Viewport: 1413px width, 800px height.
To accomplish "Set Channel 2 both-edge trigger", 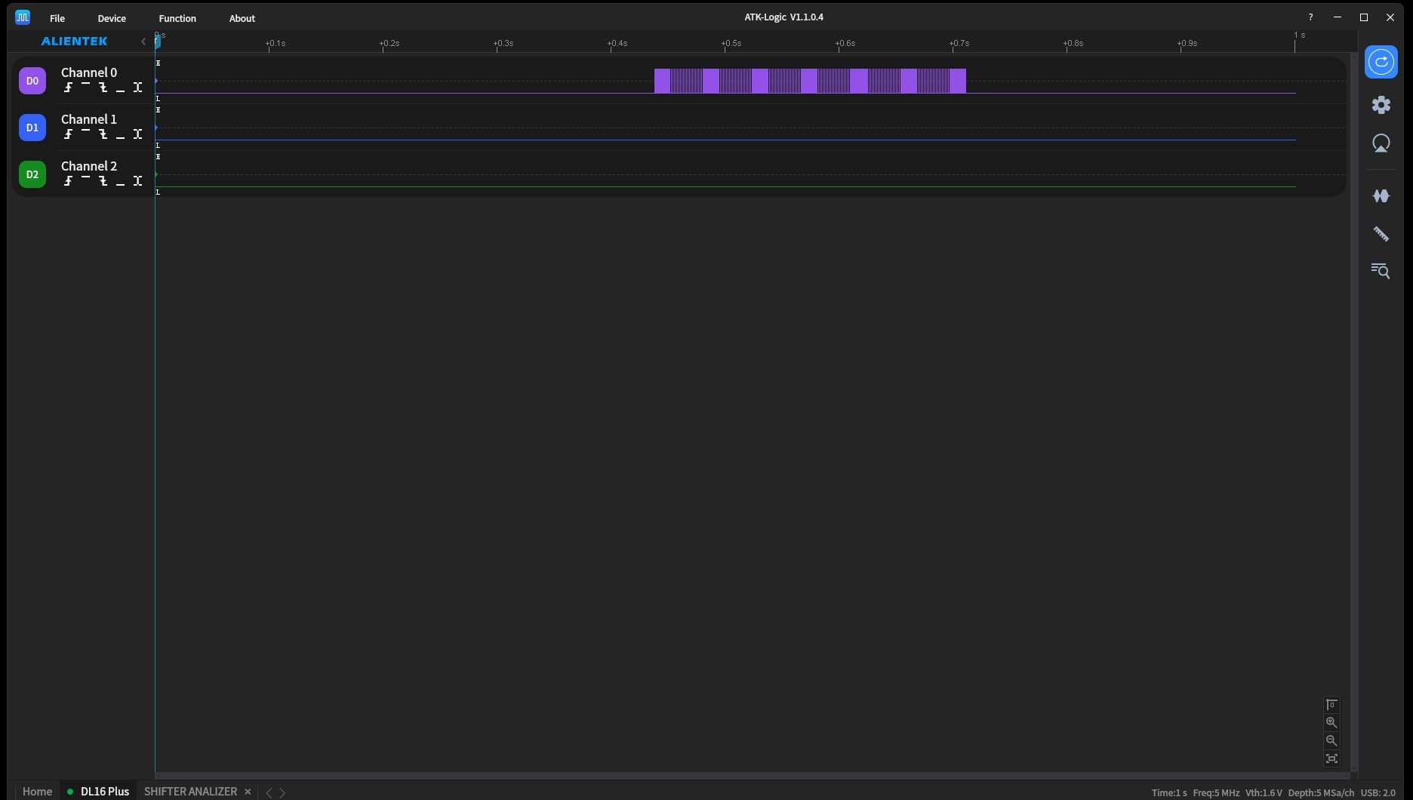I will click(137, 181).
